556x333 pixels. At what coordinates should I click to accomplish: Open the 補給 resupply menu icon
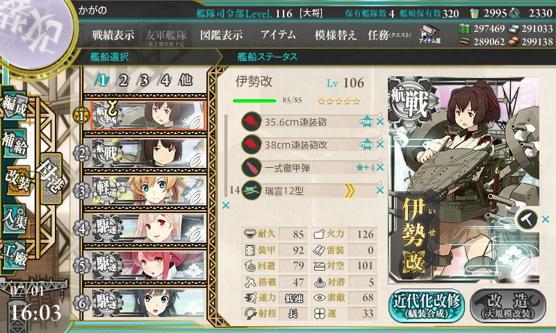pos(15,143)
